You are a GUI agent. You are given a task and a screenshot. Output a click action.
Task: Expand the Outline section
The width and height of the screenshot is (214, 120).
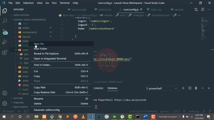(18, 98)
